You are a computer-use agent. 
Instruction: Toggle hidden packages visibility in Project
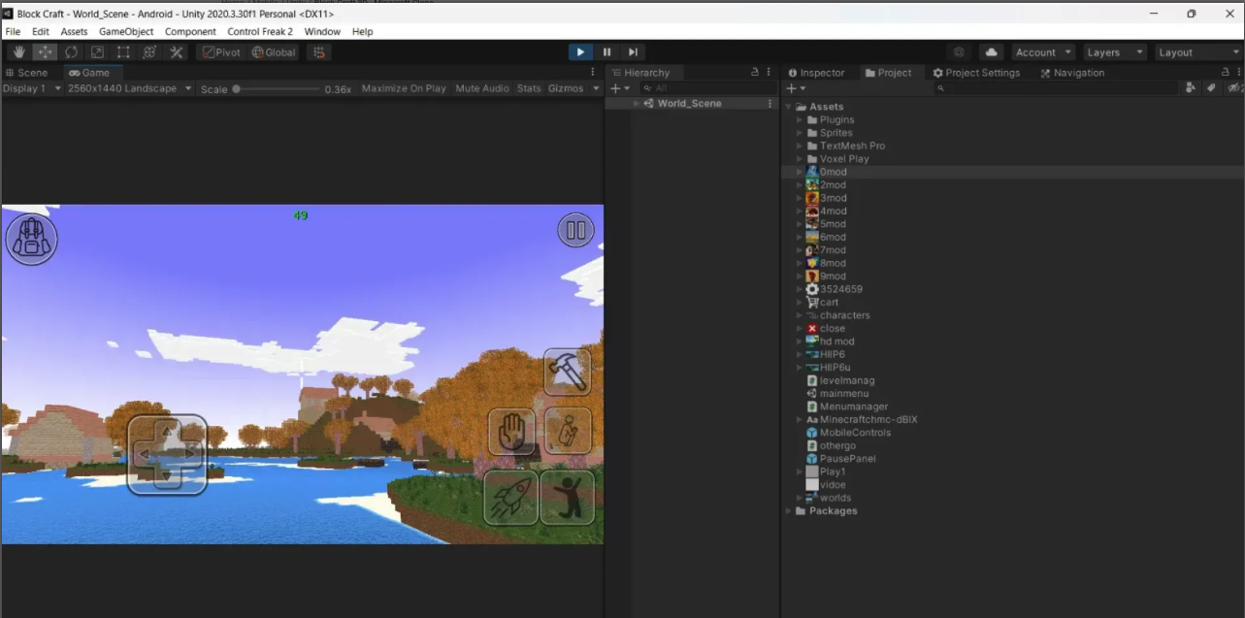[1233, 88]
